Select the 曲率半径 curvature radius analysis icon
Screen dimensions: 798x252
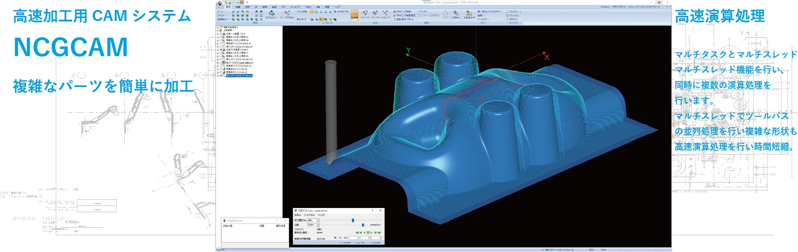[x=365, y=15]
